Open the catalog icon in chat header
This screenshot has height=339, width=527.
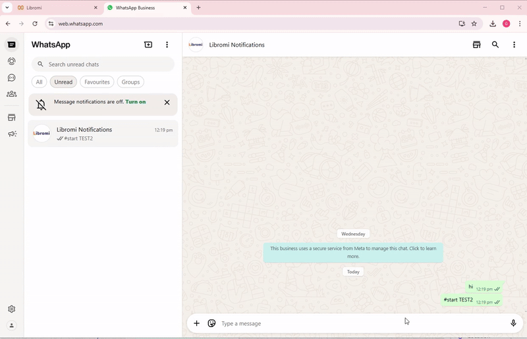click(x=476, y=45)
